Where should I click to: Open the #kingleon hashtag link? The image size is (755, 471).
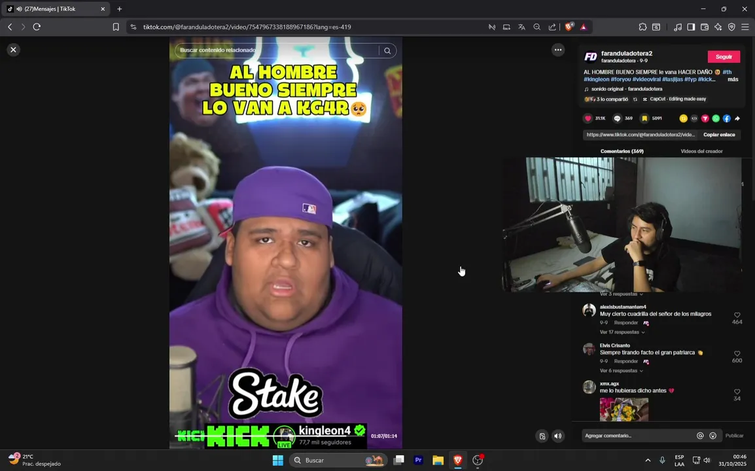pyautogui.click(x=596, y=79)
